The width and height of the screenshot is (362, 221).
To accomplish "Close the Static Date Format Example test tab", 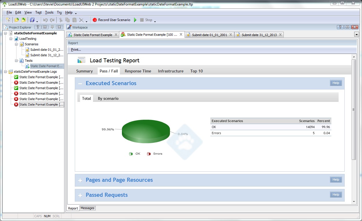I will coord(116,35).
